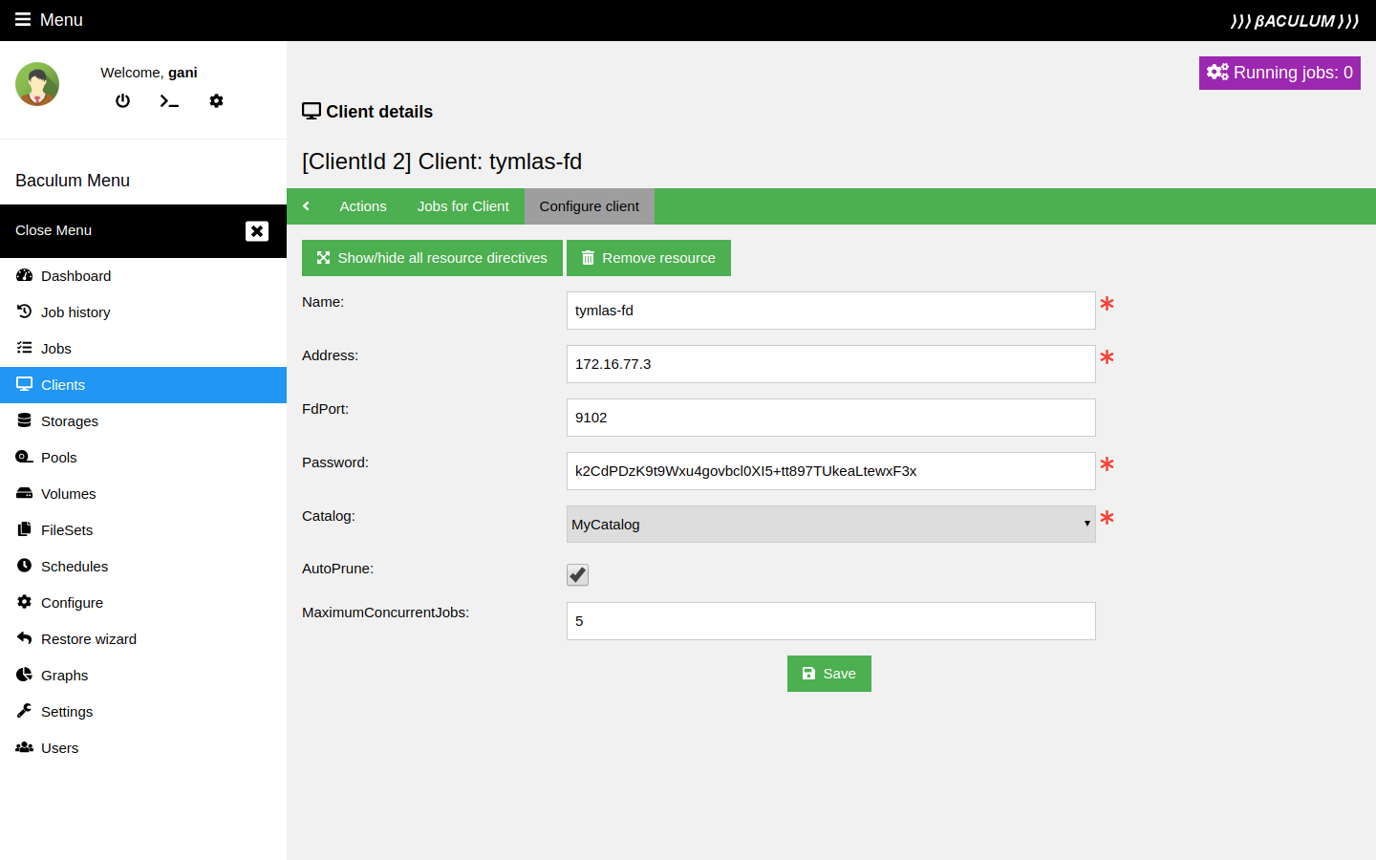Open the console terminal icon
The width and height of the screenshot is (1376, 860).
(x=169, y=100)
